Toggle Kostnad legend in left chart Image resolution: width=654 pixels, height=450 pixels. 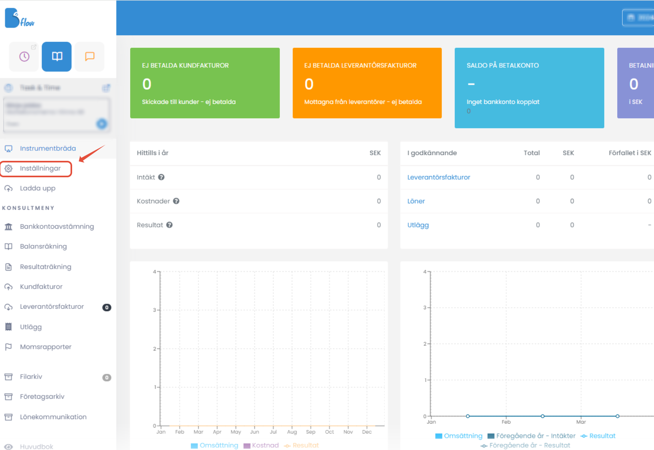(261, 446)
